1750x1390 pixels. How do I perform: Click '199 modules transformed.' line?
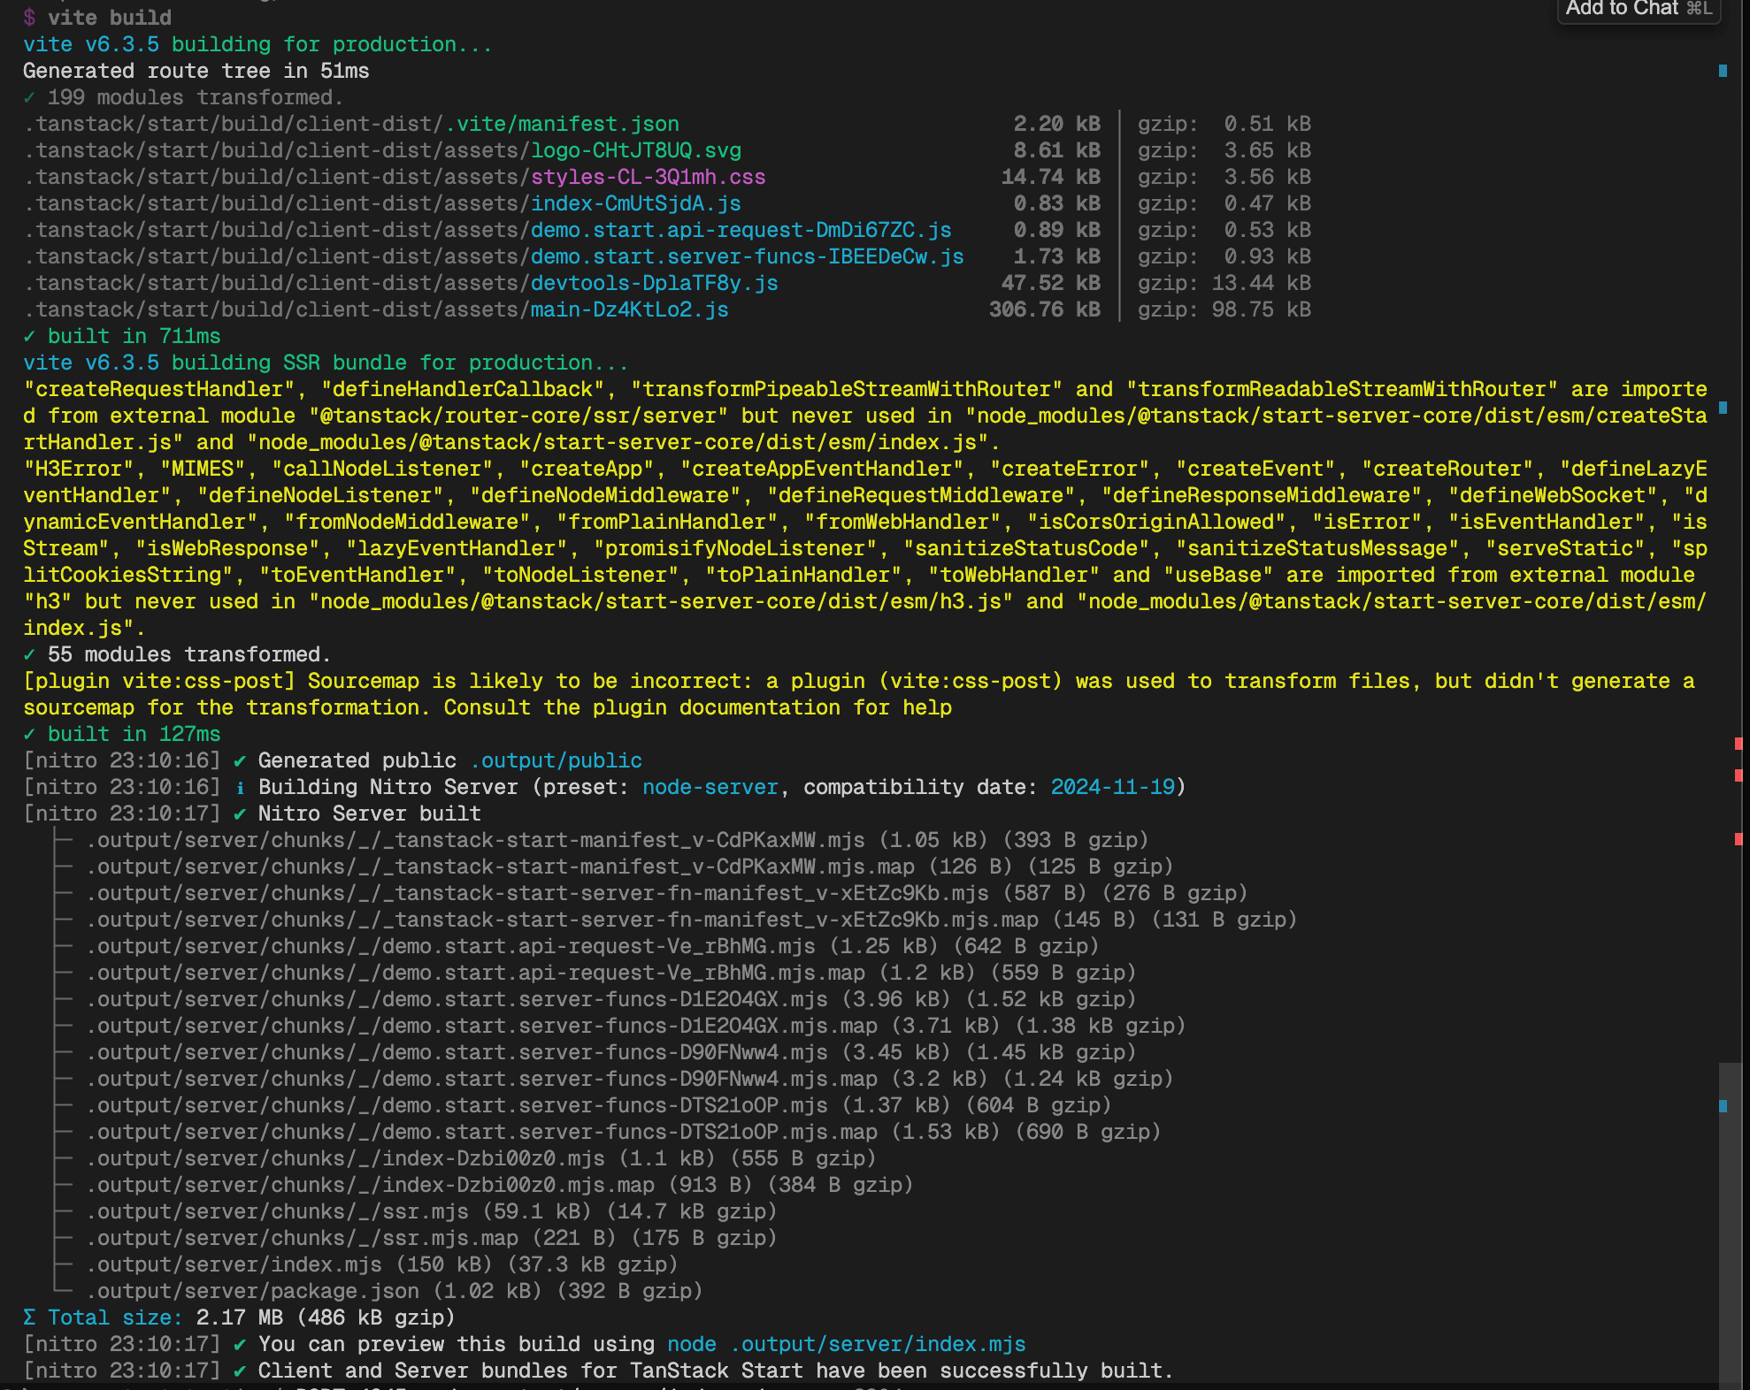coord(183,97)
